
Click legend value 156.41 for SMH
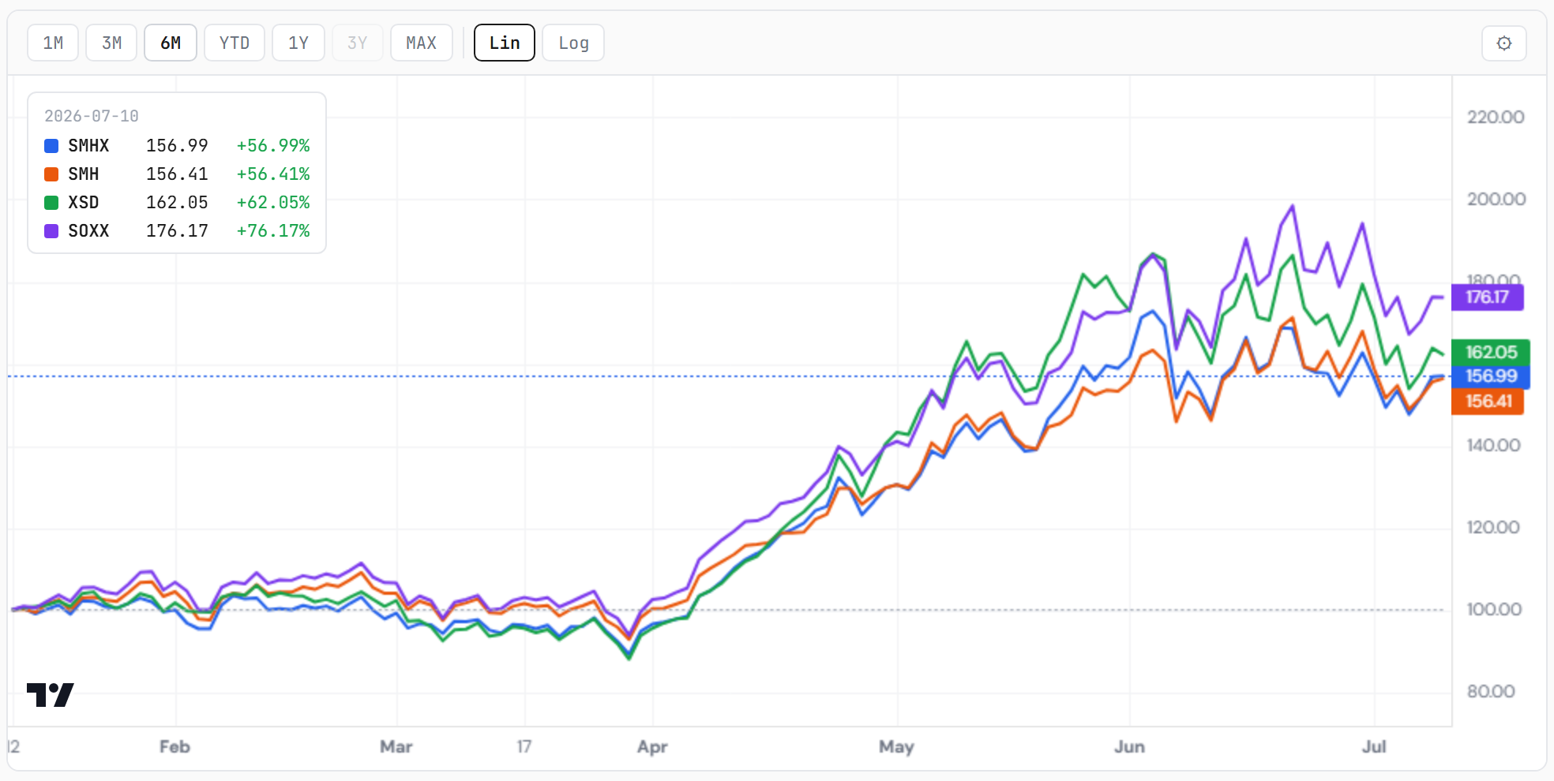pyautogui.click(x=177, y=174)
